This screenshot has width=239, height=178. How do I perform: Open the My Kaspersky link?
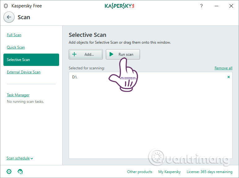coord(169,172)
